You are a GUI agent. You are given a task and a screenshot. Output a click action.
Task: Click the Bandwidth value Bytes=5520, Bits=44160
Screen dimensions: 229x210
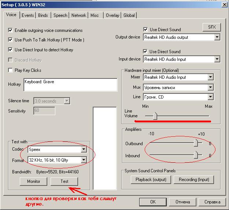[x=58, y=172]
